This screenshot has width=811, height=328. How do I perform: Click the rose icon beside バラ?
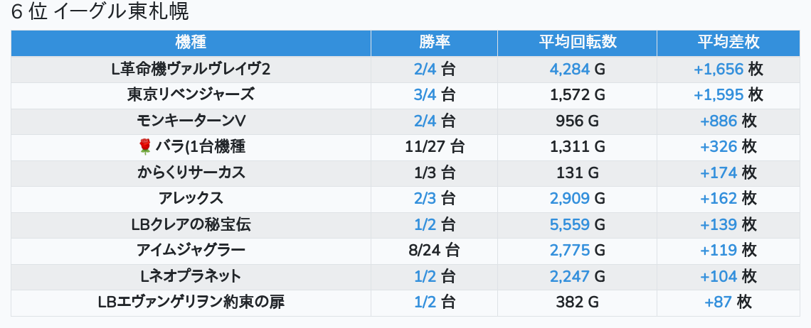click(x=145, y=147)
